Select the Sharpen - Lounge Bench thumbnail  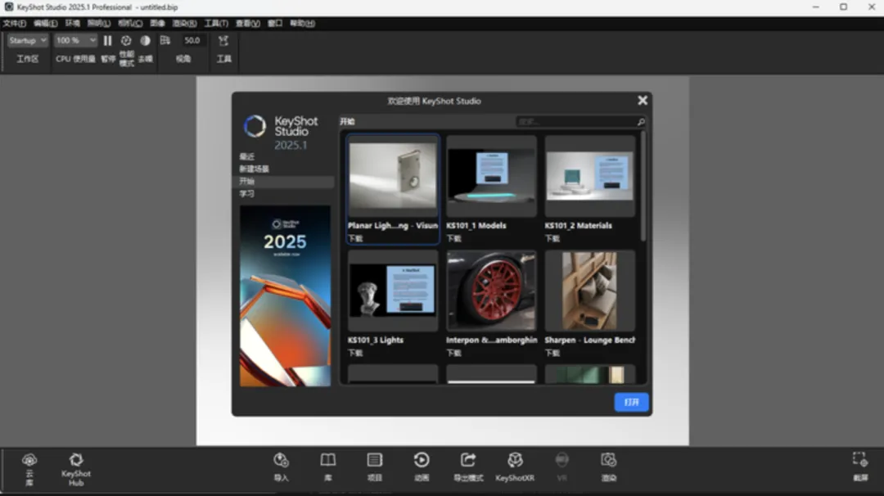589,291
